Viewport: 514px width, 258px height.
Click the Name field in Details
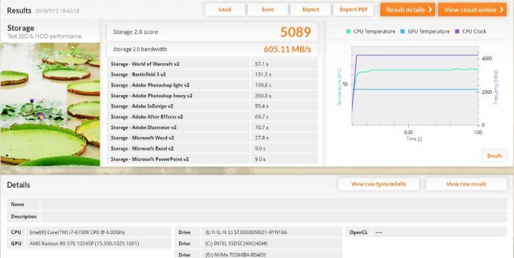(x=273, y=204)
